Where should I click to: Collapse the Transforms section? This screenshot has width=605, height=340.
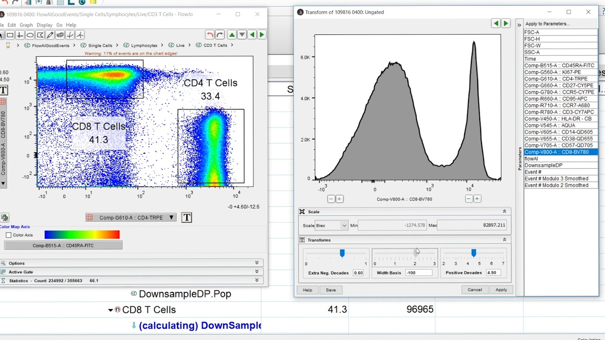(x=504, y=240)
